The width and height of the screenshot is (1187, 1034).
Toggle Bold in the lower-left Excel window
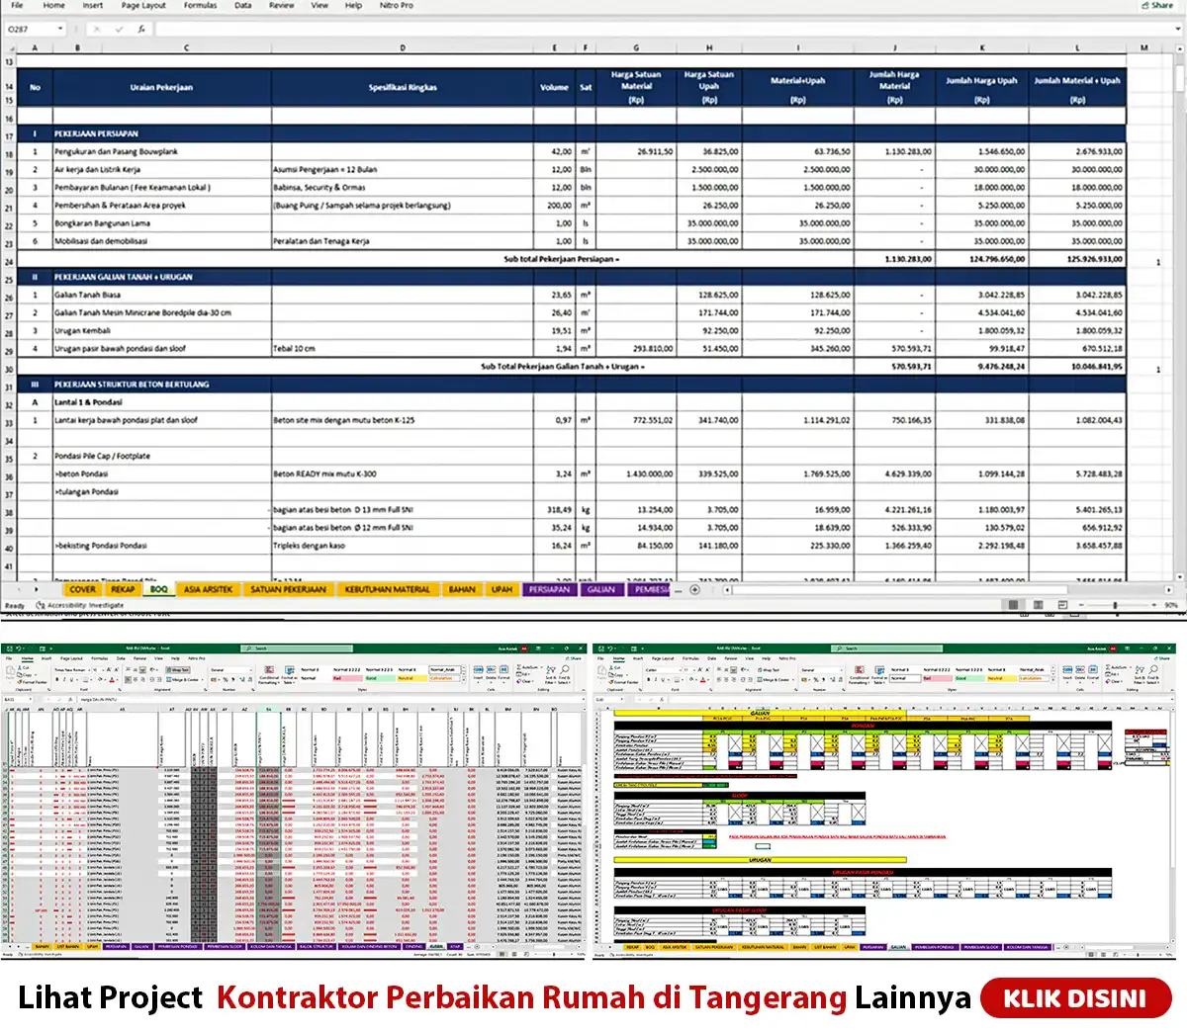[x=57, y=679]
